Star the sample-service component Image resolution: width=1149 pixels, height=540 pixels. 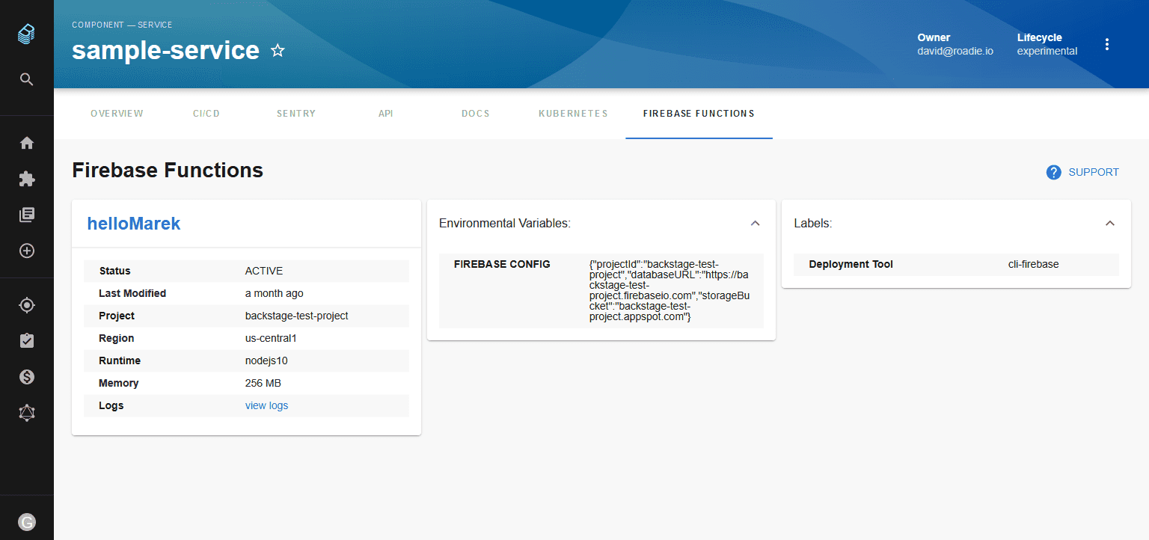point(278,51)
